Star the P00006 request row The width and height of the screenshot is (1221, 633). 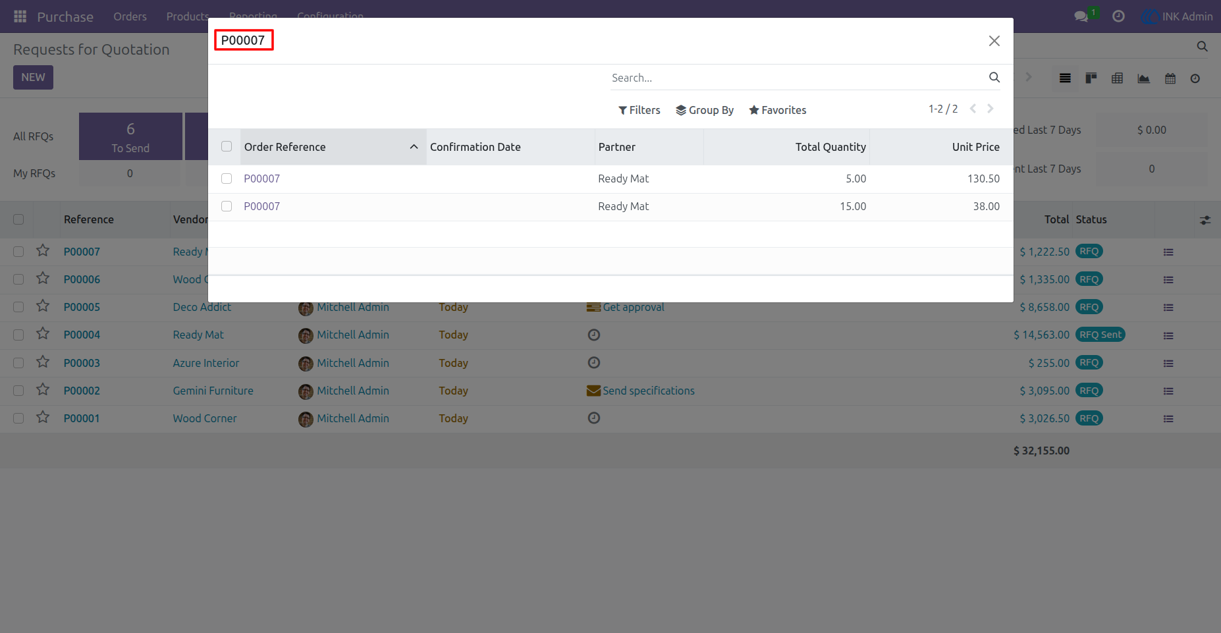[x=43, y=278]
